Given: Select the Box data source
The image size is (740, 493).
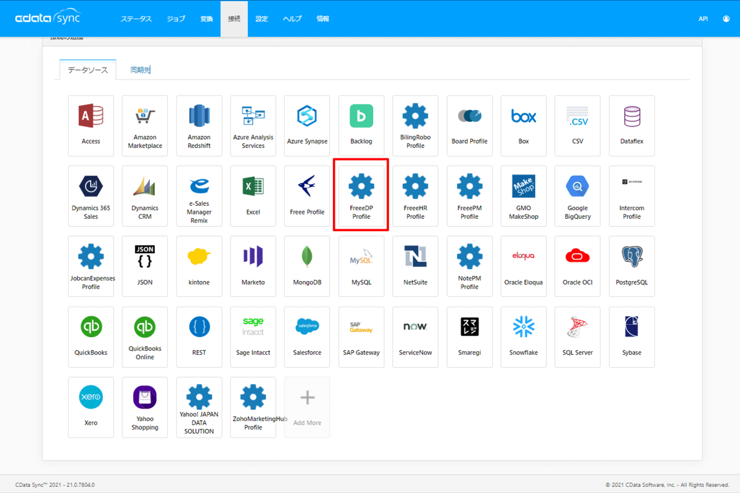Looking at the screenshot, I should click(524, 126).
